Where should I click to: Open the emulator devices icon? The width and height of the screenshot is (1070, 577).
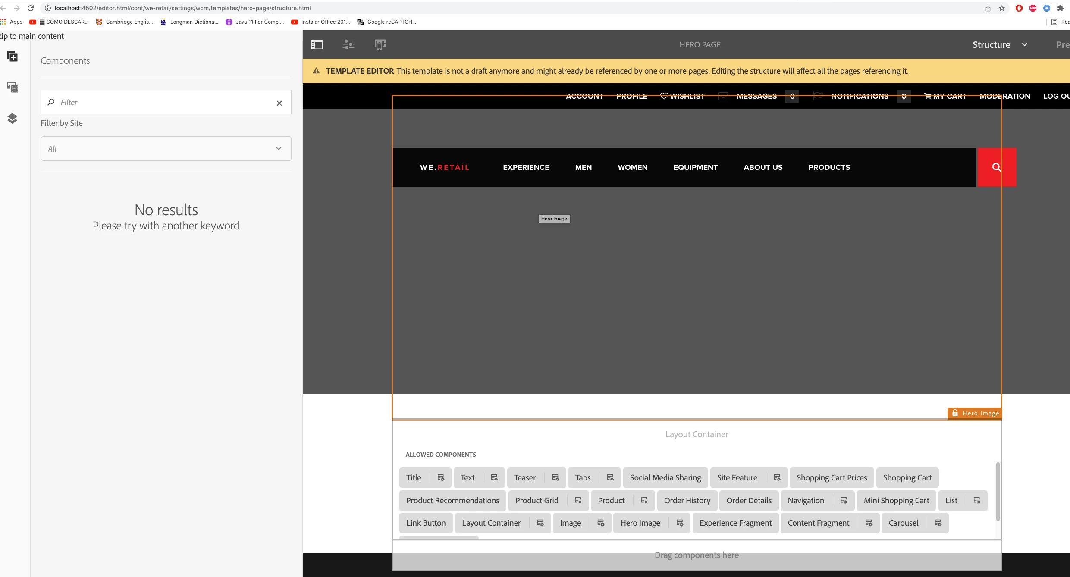(380, 44)
